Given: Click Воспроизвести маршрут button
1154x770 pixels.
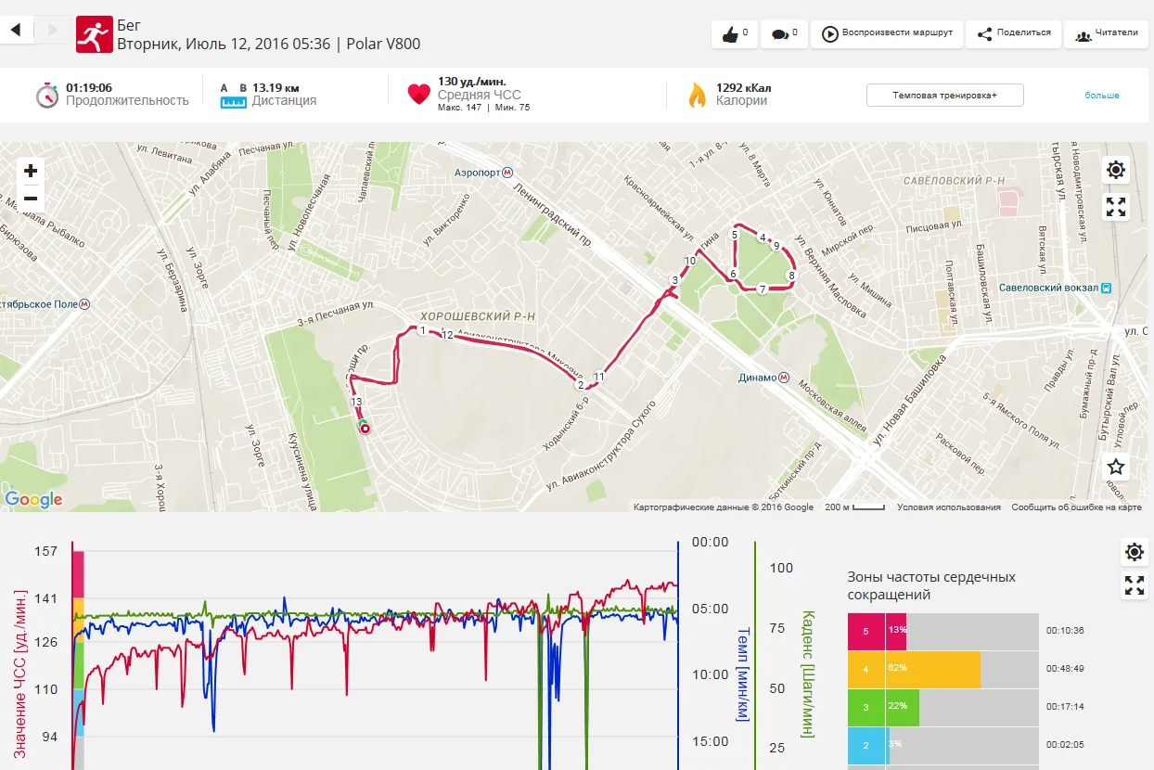Looking at the screenshot, I should pyautogui.click(x=887, y=34).
